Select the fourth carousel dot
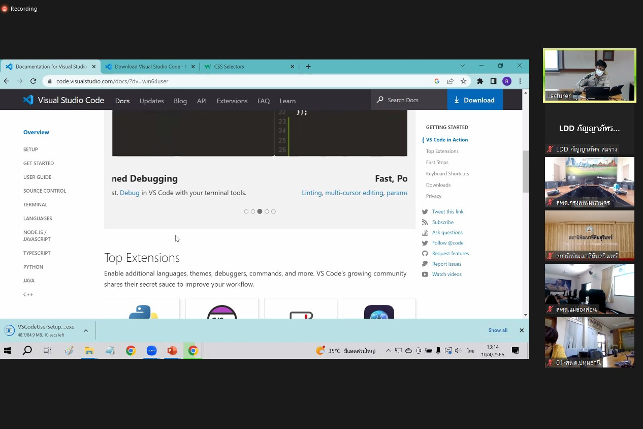 tap(267, 211)
